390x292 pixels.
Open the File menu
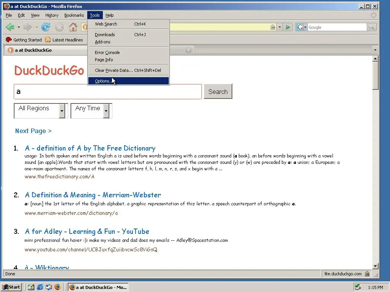[x=9, y=15]
